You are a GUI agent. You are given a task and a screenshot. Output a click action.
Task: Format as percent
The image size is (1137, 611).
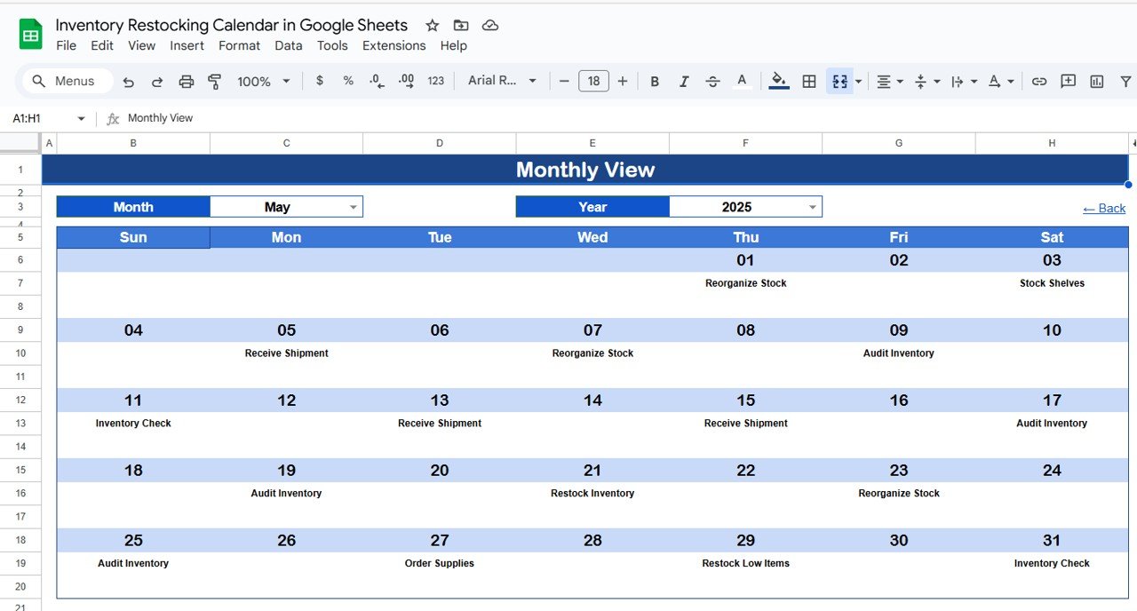tap(348, 81)
